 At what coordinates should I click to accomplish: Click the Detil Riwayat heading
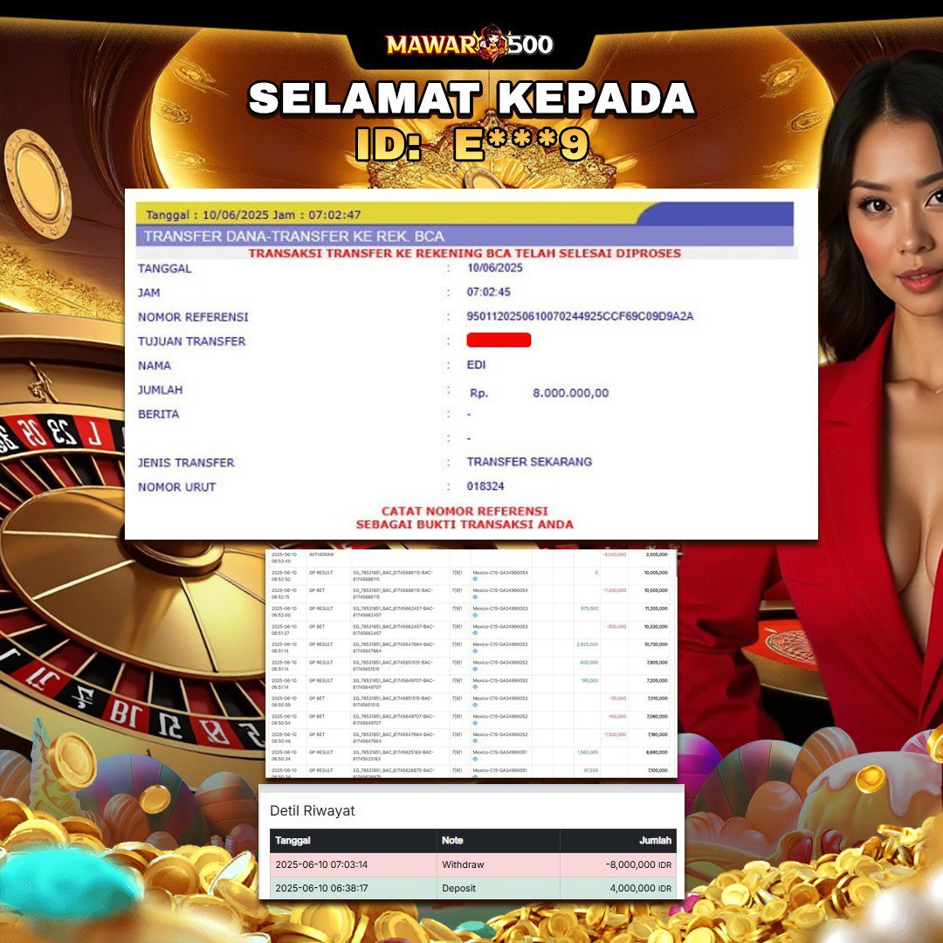pyautogui.click(x=312, y=810)
